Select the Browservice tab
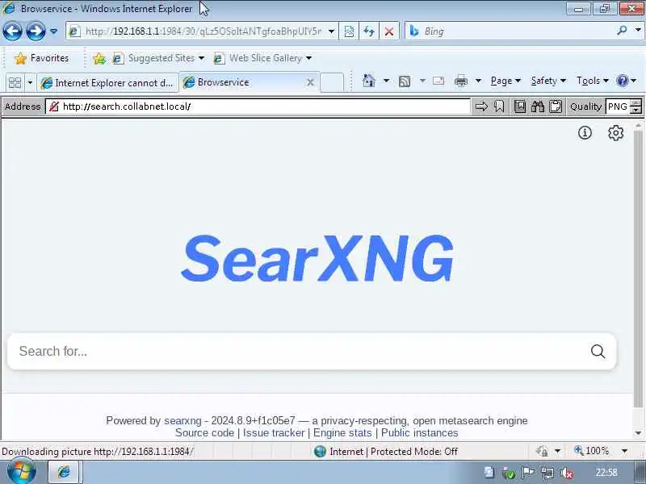646x484 pixels. click(x=243, y=82)
